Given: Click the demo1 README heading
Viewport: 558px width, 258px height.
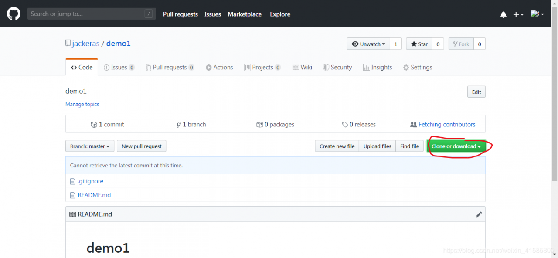Looking at the screenshot, I should [108, 248].
